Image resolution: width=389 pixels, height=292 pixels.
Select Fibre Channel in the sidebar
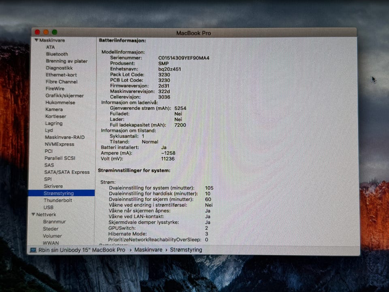[x=62, y=82]
